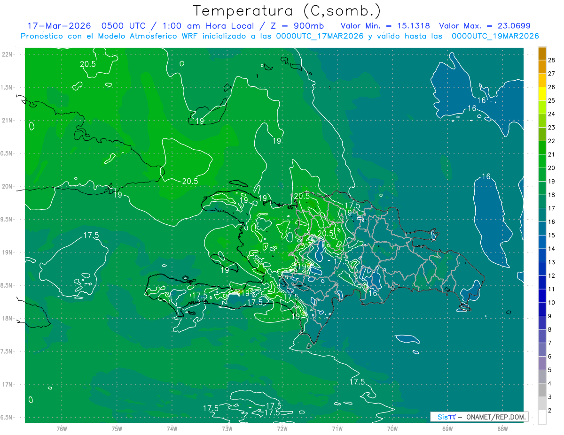Pick the purple swatch between 5 and 6
This screenshot has height=435, width=564.
(542, 363)
